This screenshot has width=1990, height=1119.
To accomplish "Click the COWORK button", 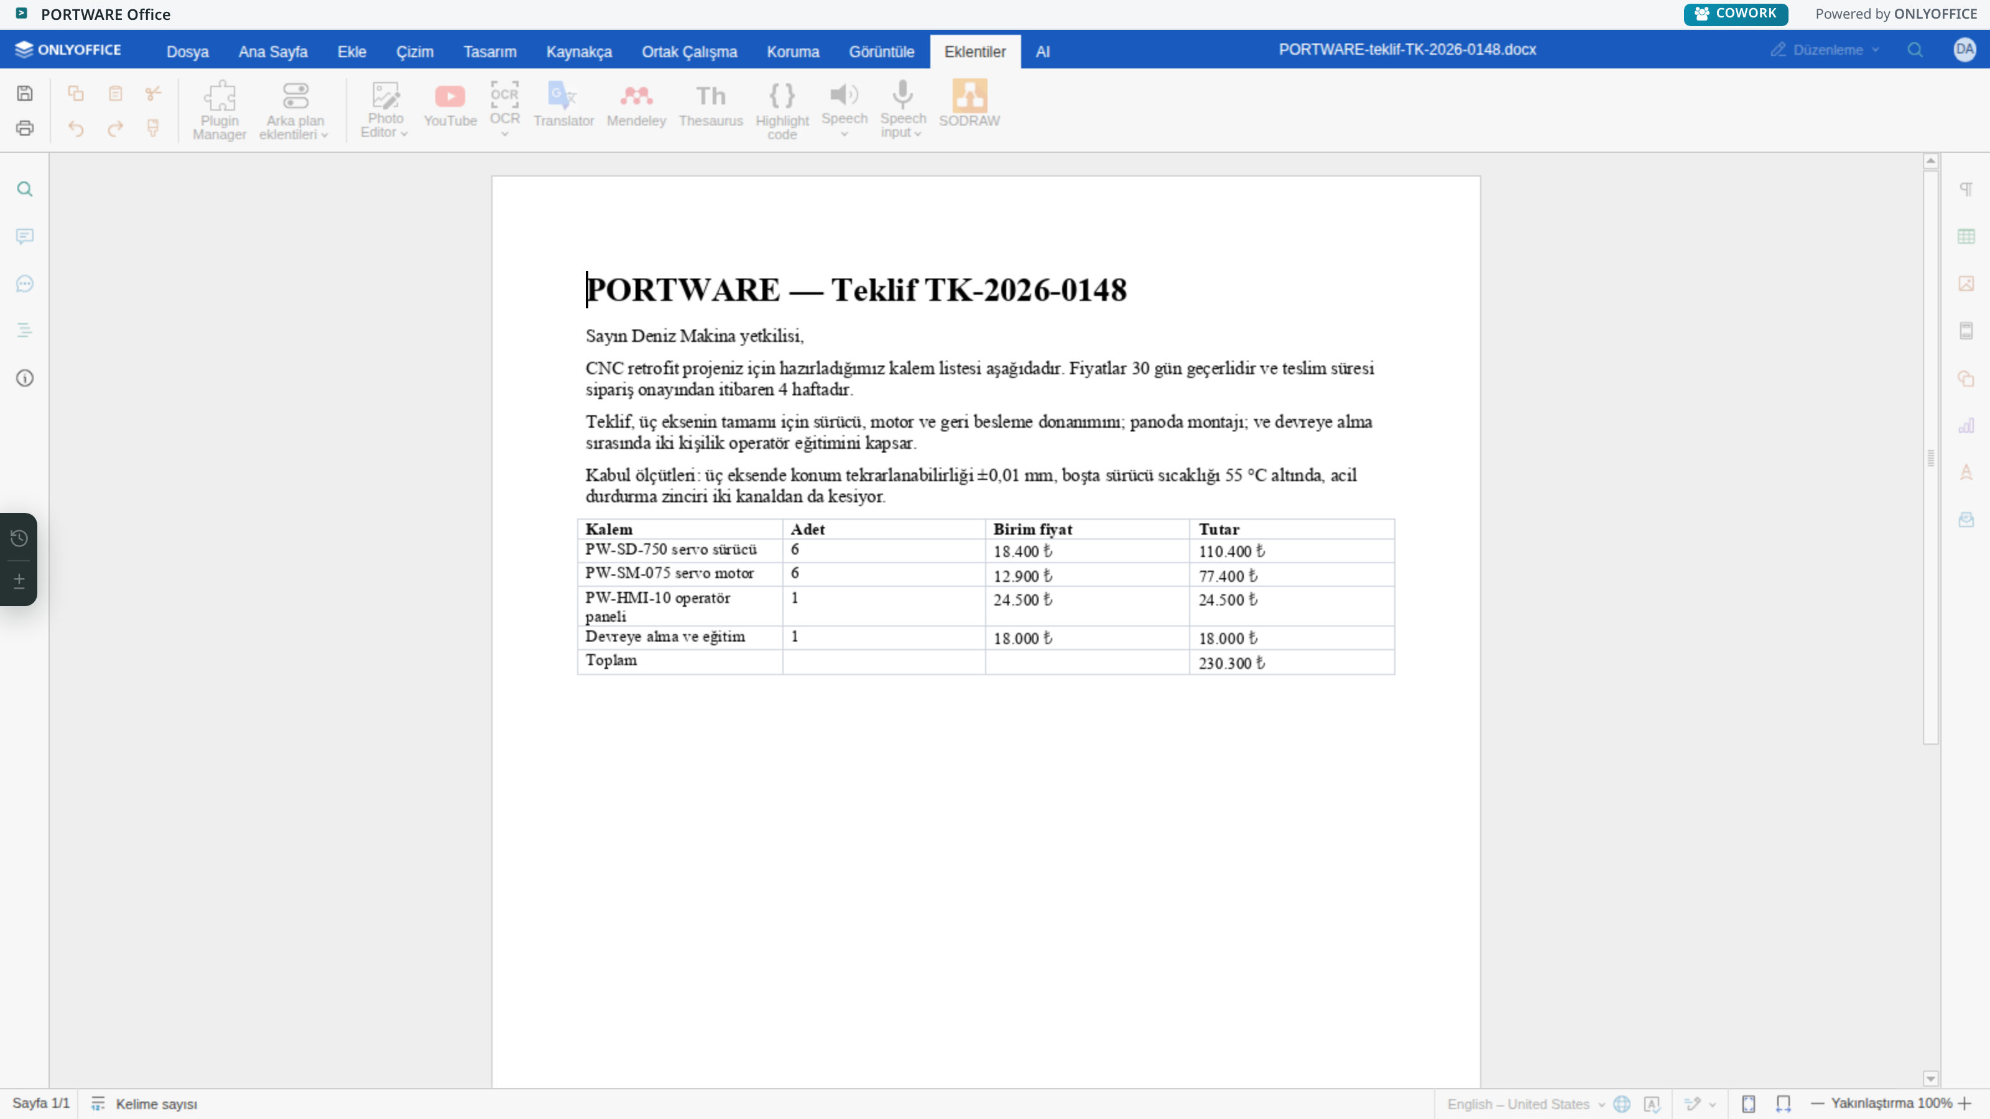I will (x=1736, y=14).
